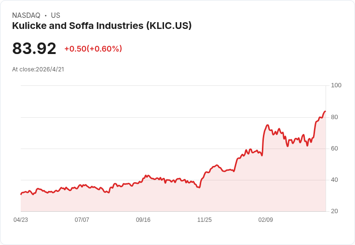The width and height of the screenshot is (355, 245).
Task: Click the 04/23 date axis label
Action: click(x=21, y=219)
